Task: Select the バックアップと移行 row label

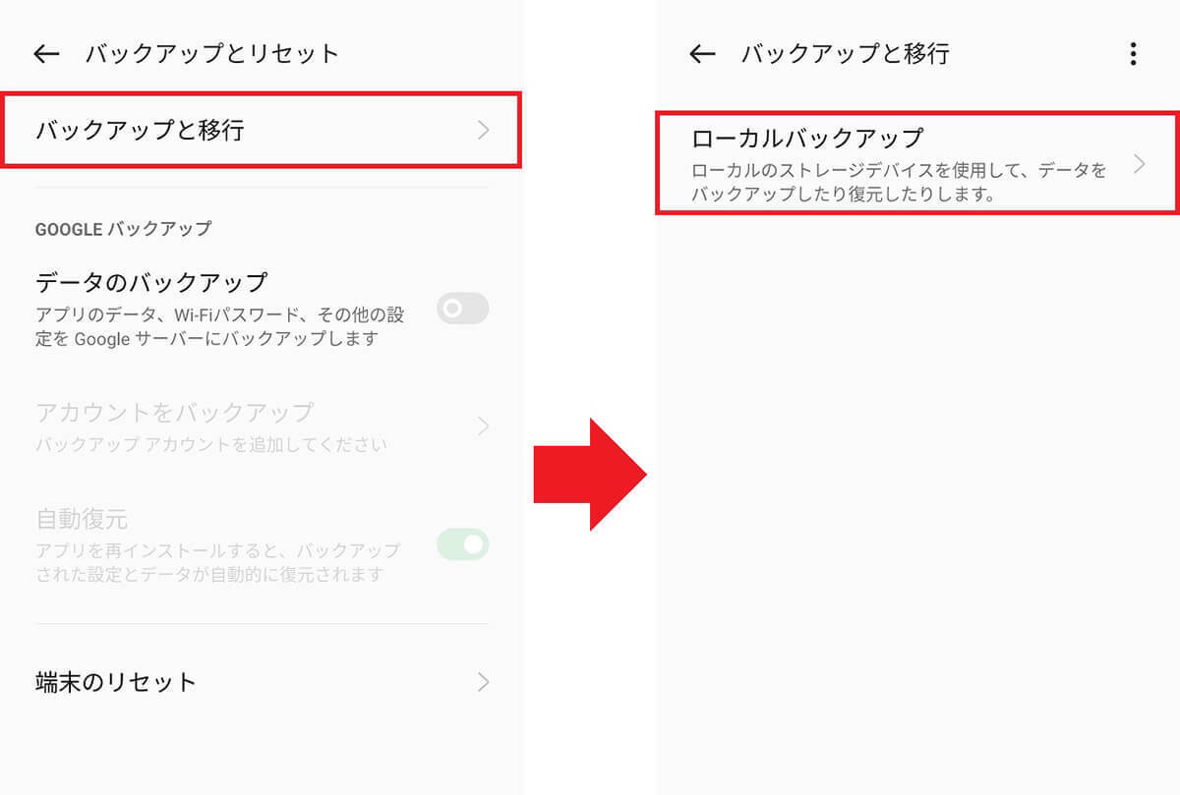Action: (x=140, y=130)
